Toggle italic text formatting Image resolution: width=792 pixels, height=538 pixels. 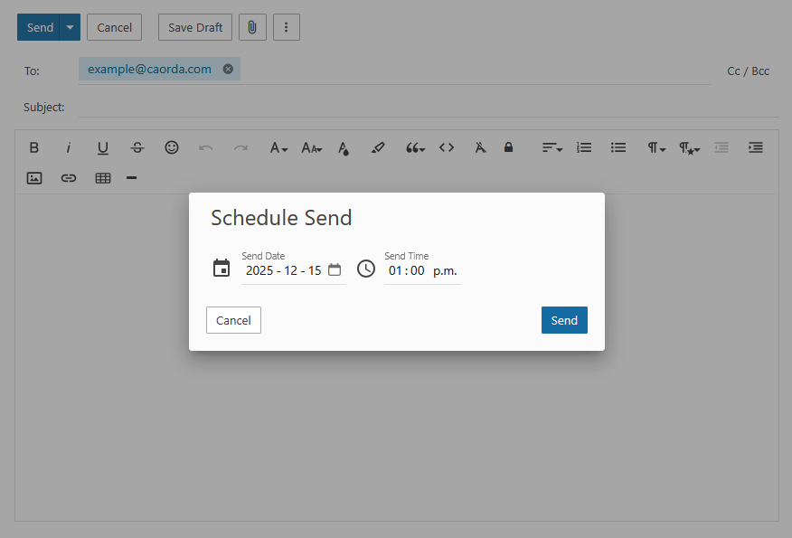pyautogui.click(x=68, y=147)
